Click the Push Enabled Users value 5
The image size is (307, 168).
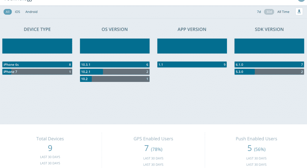click(249, 148)
